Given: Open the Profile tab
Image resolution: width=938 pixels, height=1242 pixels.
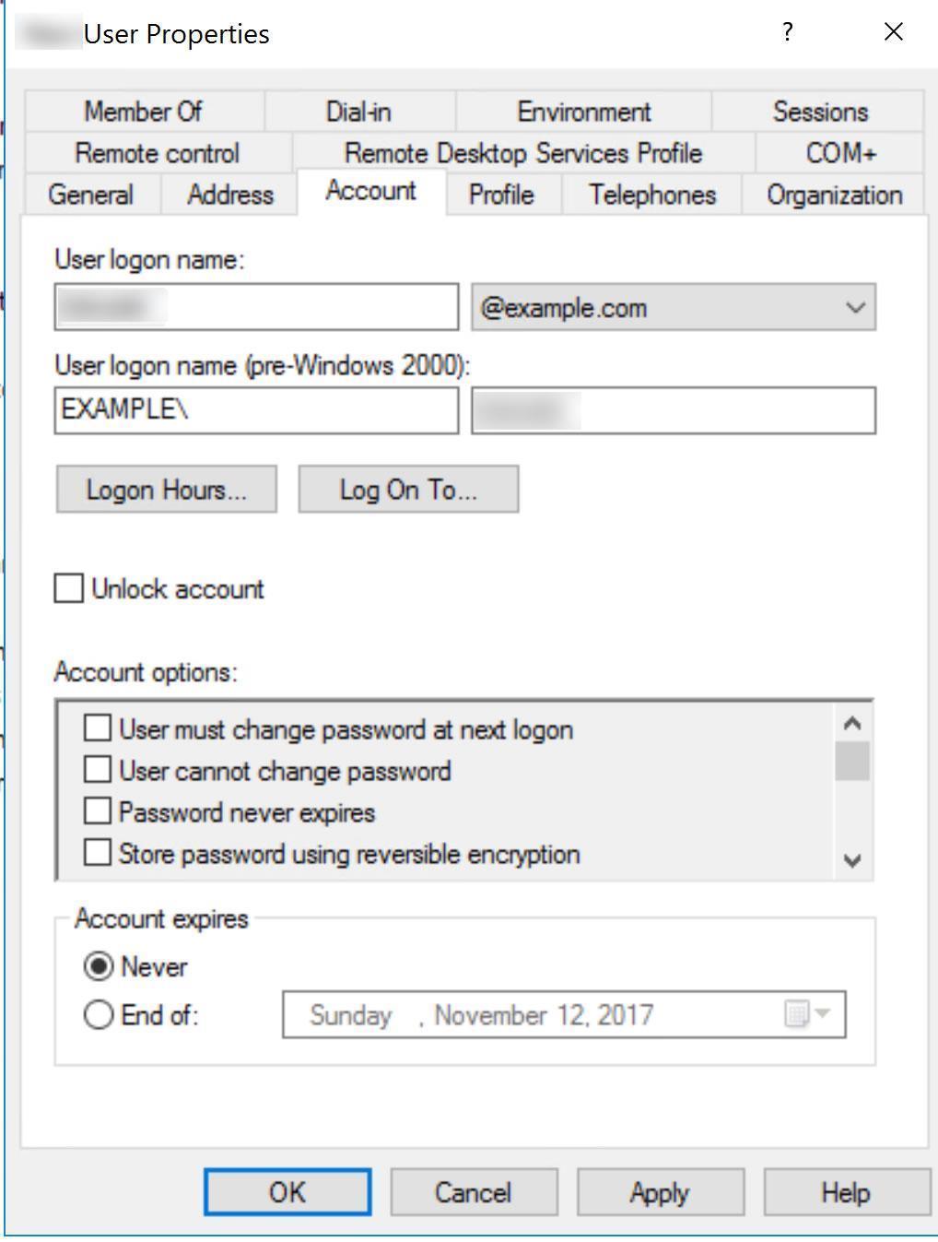Looking at the screenshot, I should pos(501,195).
